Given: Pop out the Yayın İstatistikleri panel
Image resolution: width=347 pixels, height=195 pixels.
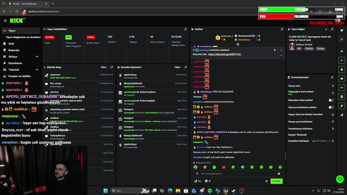Looking at the screenshot, I should point(185,29).
